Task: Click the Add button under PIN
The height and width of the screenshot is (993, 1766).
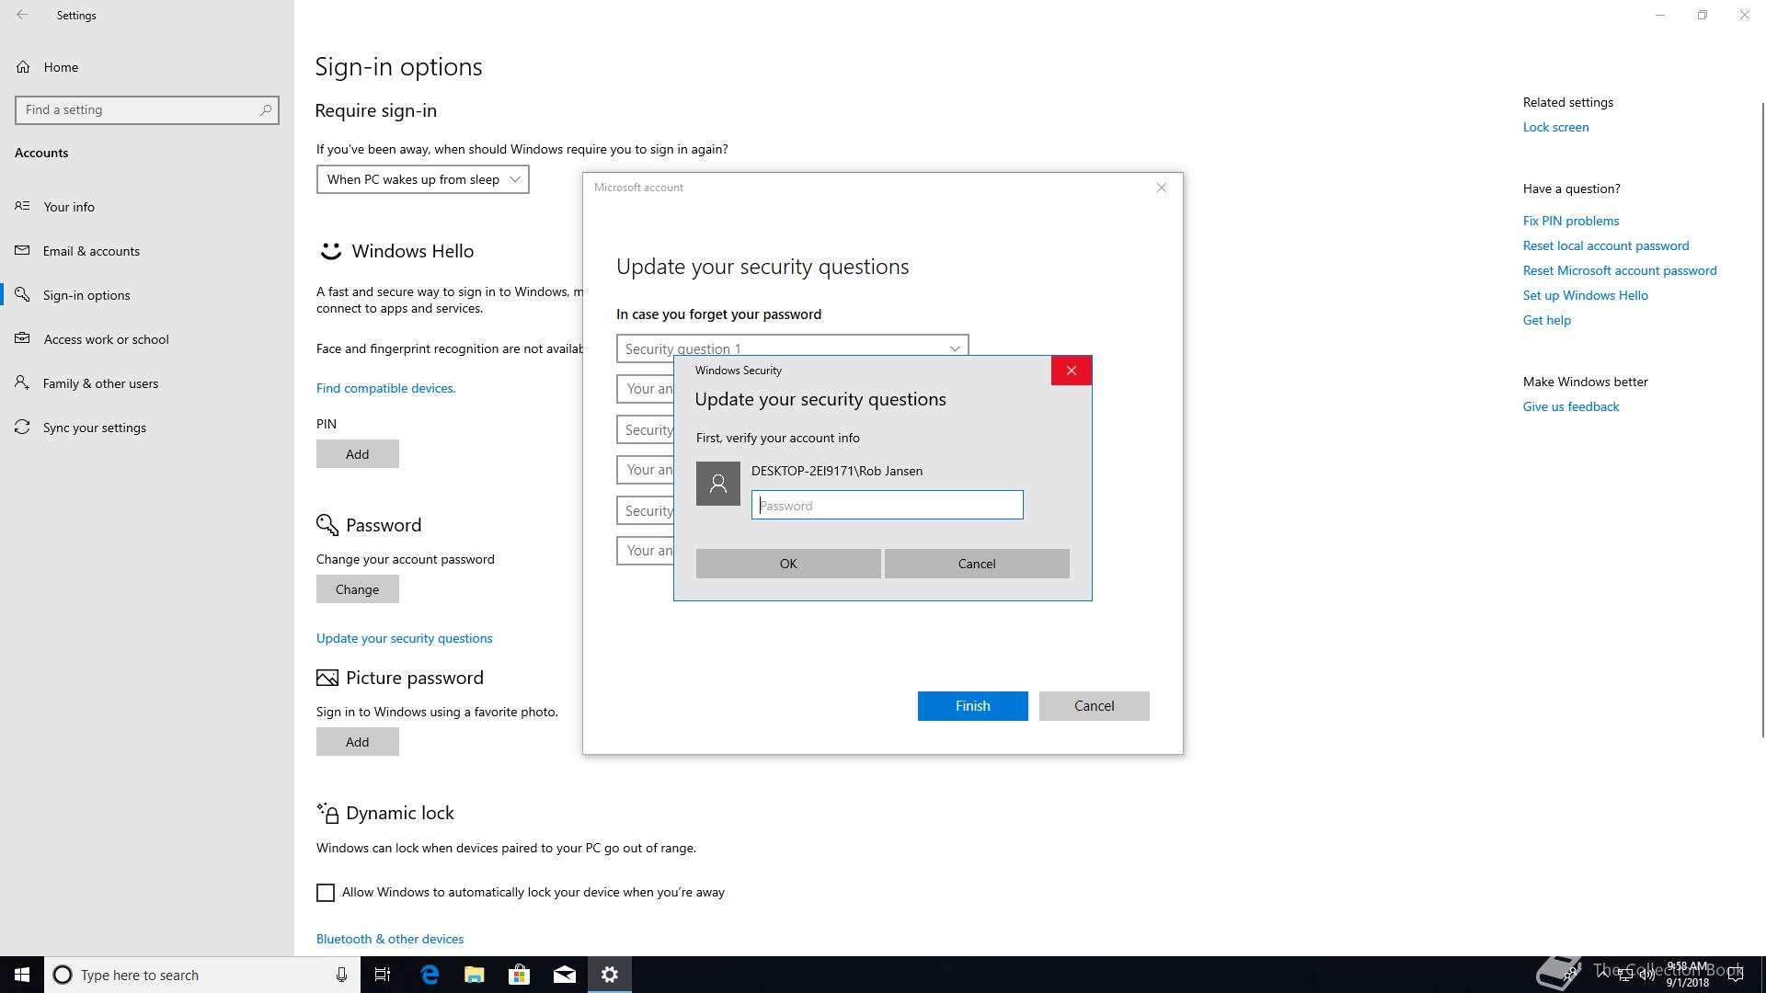Action: coord(358,454)
